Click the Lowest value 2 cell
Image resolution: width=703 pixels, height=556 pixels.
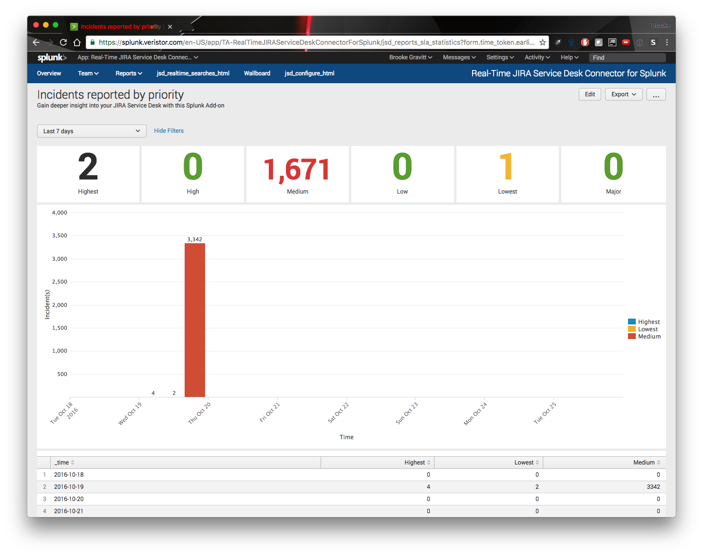pyautogui.click(x=537, y=487)
